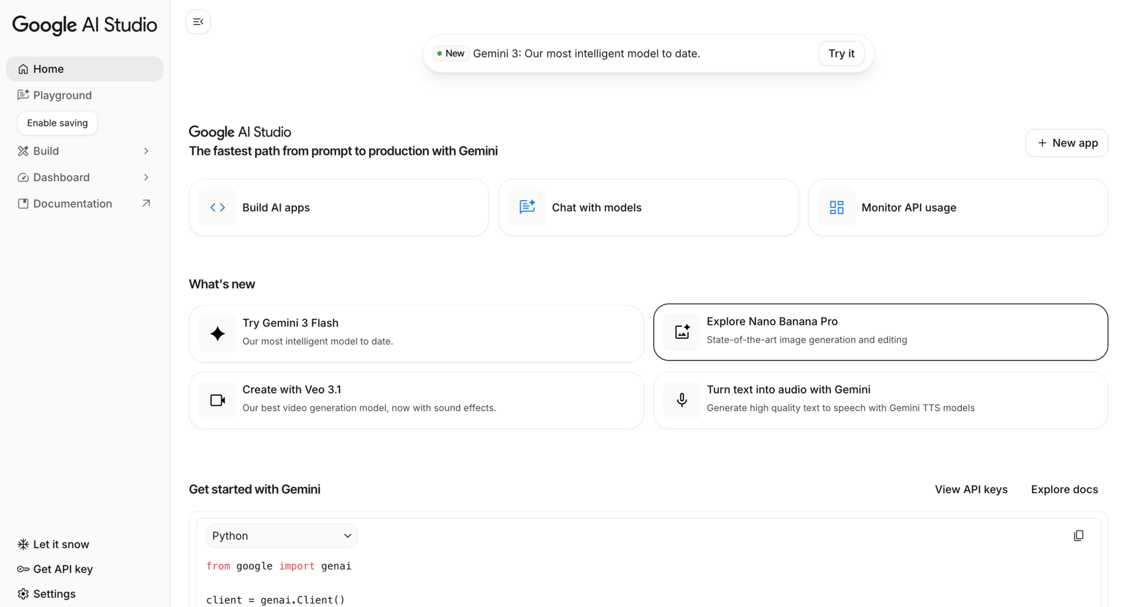The image size is (1127, 607).
Task: Click the Try it button for Gemini 3
Action: point(841,53)
